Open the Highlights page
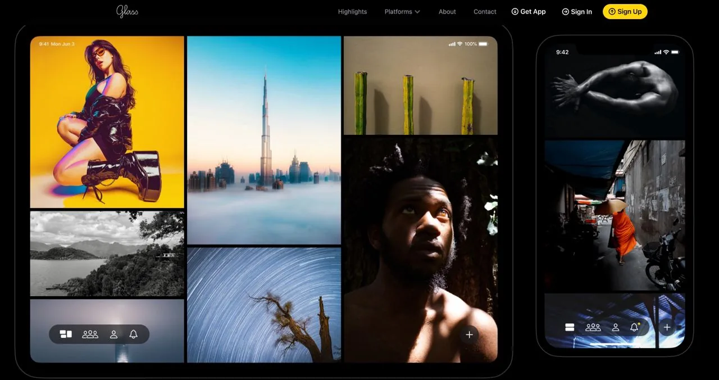 pos(352,12)
